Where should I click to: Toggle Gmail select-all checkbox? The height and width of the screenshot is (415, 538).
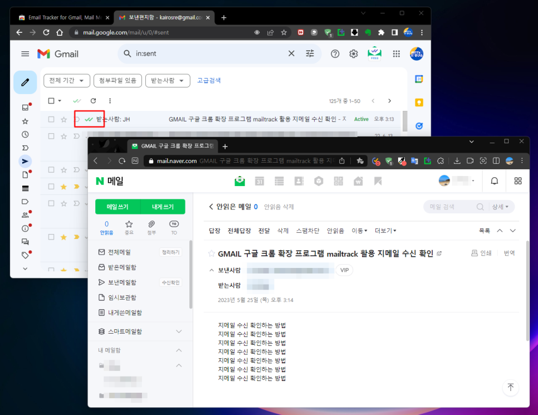[51, 101]
